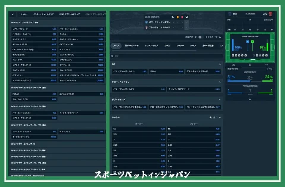Screen dimensions: 285x187
Task: Click the red card icon in scoreboard
Action: pyautogui.click(x=182, y=17)
